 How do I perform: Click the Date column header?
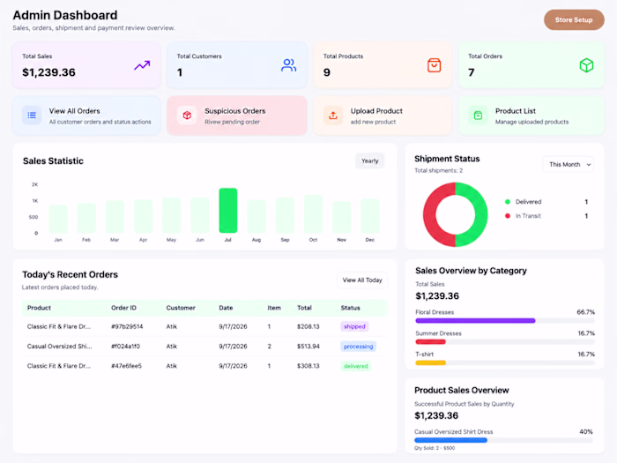click(226, 308)
